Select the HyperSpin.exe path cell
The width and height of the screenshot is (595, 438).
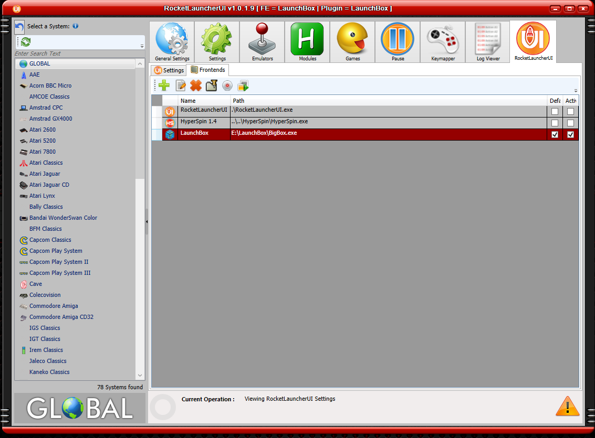[389, 123]
